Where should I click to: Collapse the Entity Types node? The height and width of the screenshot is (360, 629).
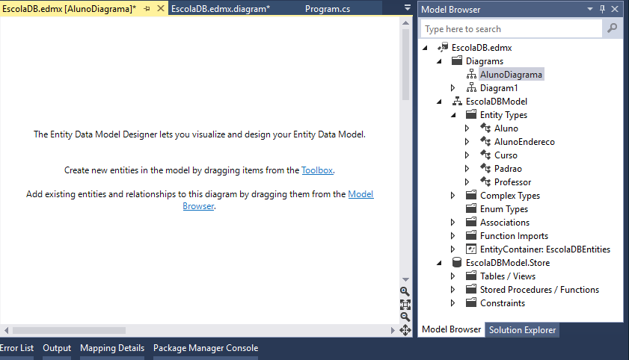point(453,115)
